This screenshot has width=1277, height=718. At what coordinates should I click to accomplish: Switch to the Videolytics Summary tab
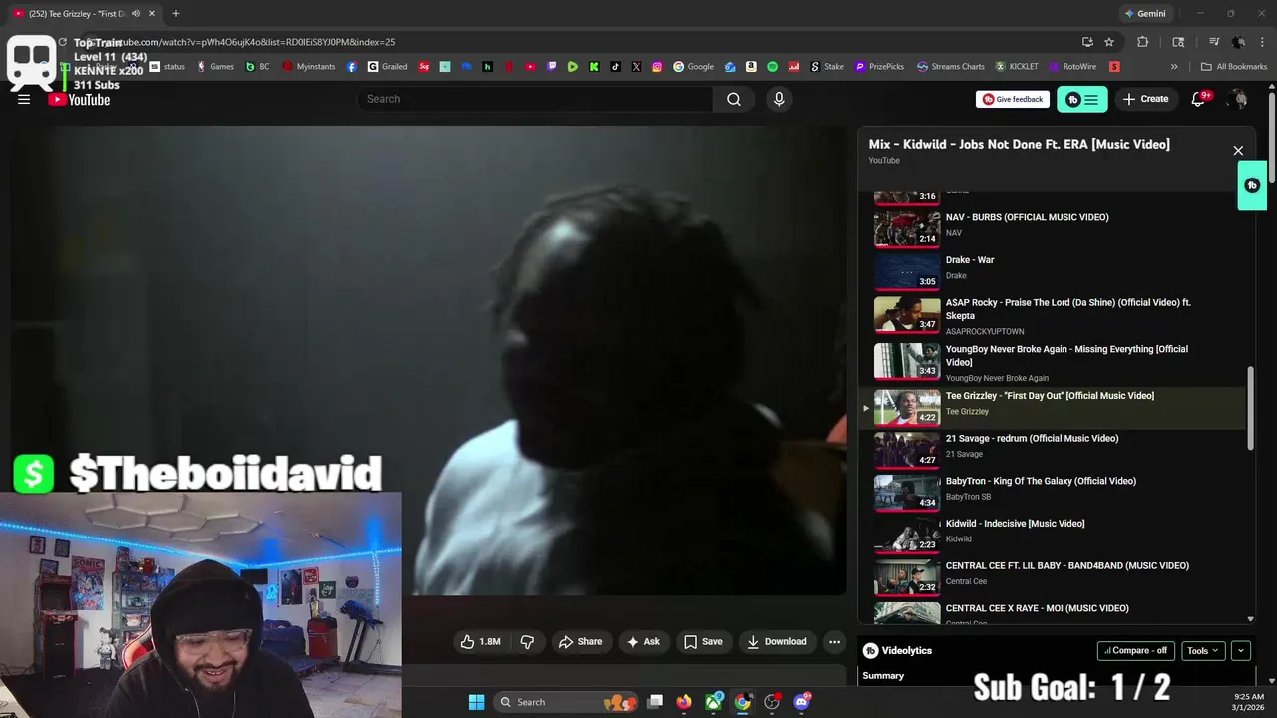(883, 675)
